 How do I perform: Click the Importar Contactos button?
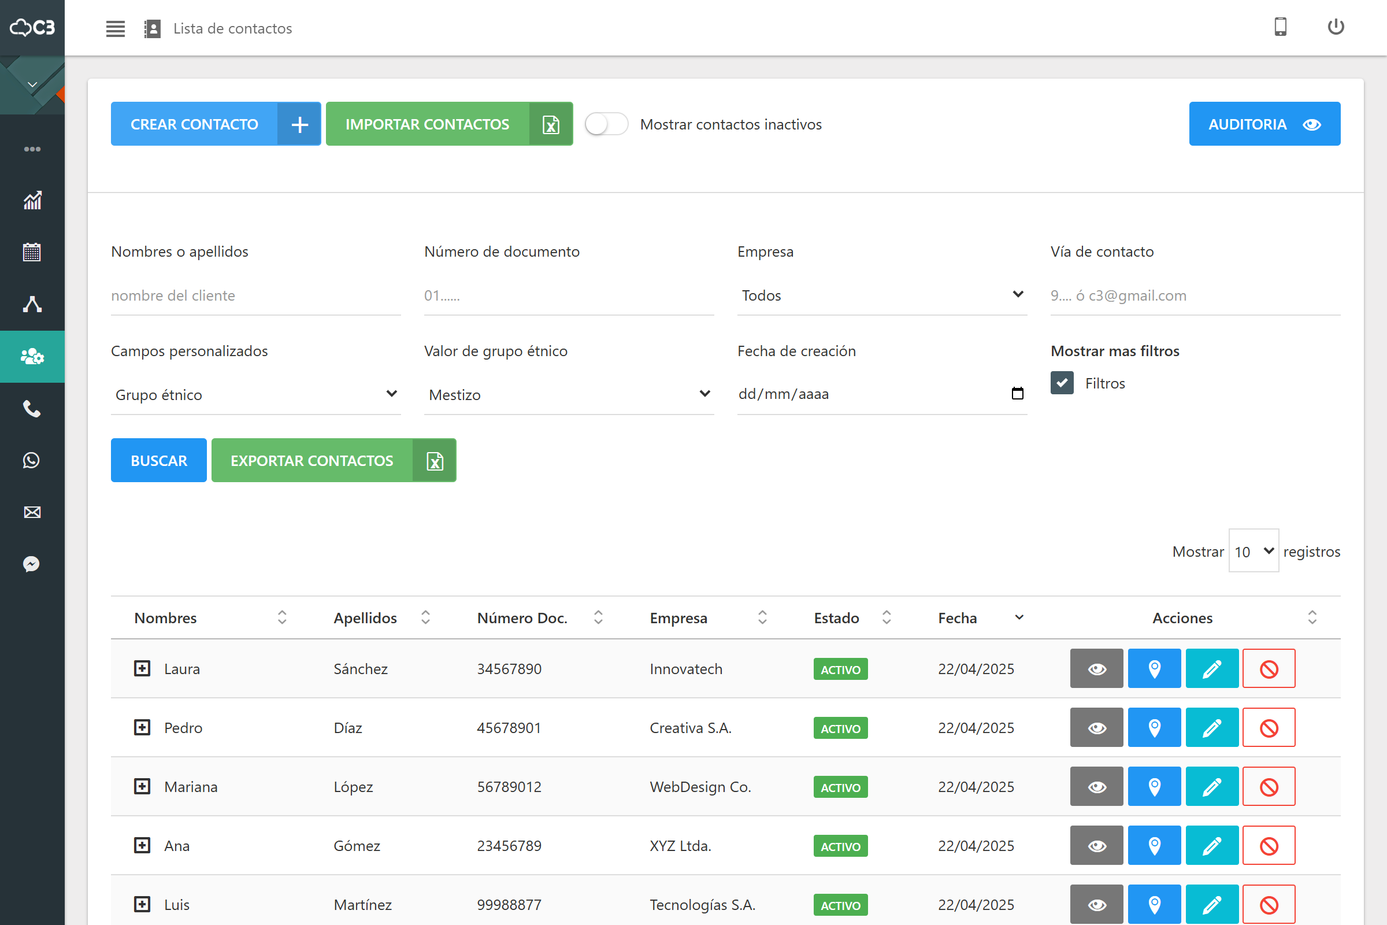[x=450, y=124]
